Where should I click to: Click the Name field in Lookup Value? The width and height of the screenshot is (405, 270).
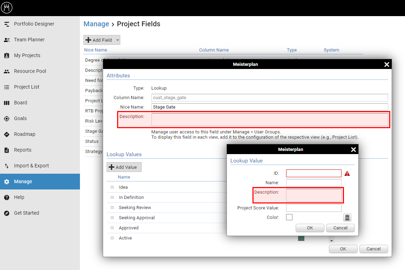[x=313, y=182]
